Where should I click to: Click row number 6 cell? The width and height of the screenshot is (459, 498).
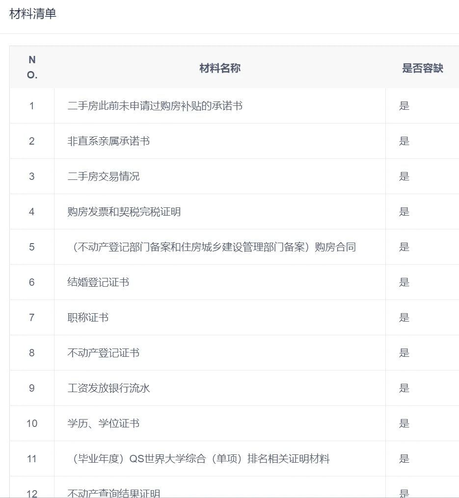[x=32, y=282]
